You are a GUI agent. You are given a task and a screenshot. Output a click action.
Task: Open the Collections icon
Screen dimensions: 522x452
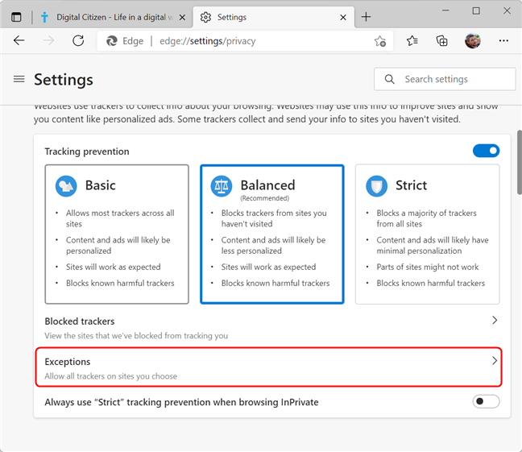[x=441, y=40]
